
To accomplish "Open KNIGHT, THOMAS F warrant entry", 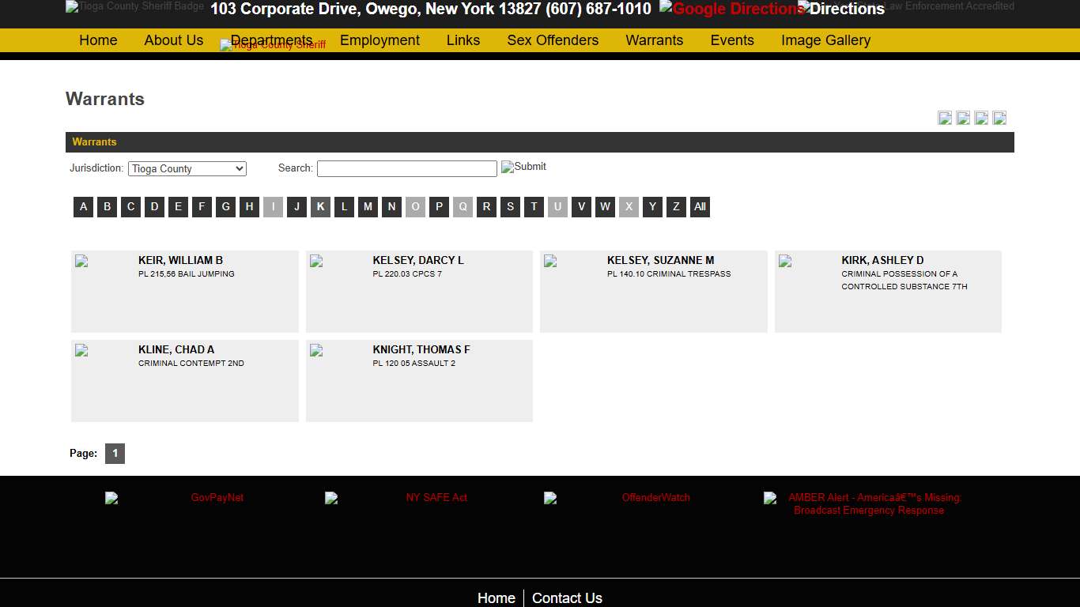I will (421, 349).
